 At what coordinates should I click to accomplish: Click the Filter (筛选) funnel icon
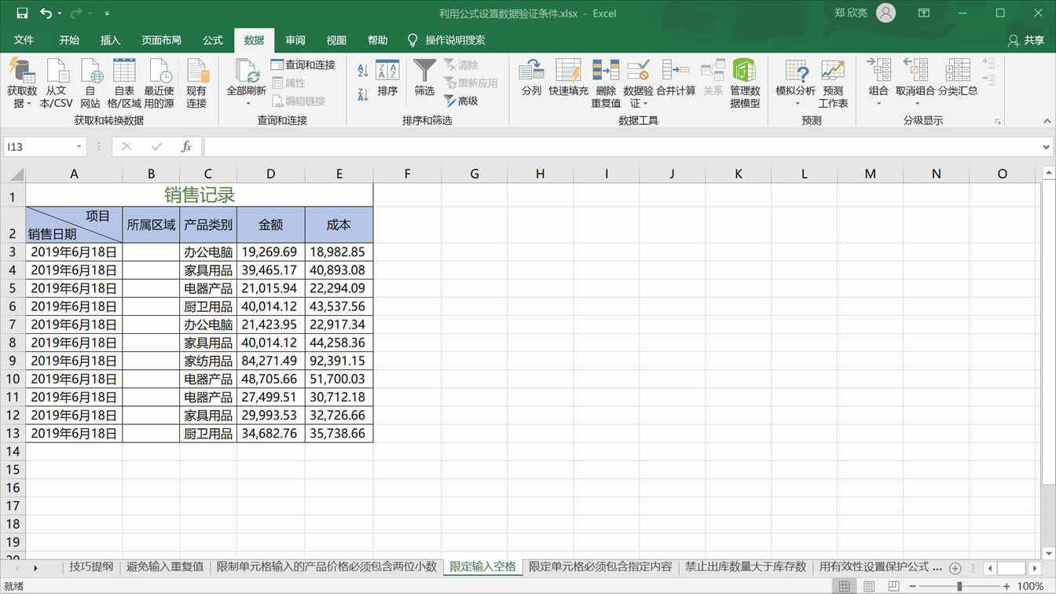point(424,72)
